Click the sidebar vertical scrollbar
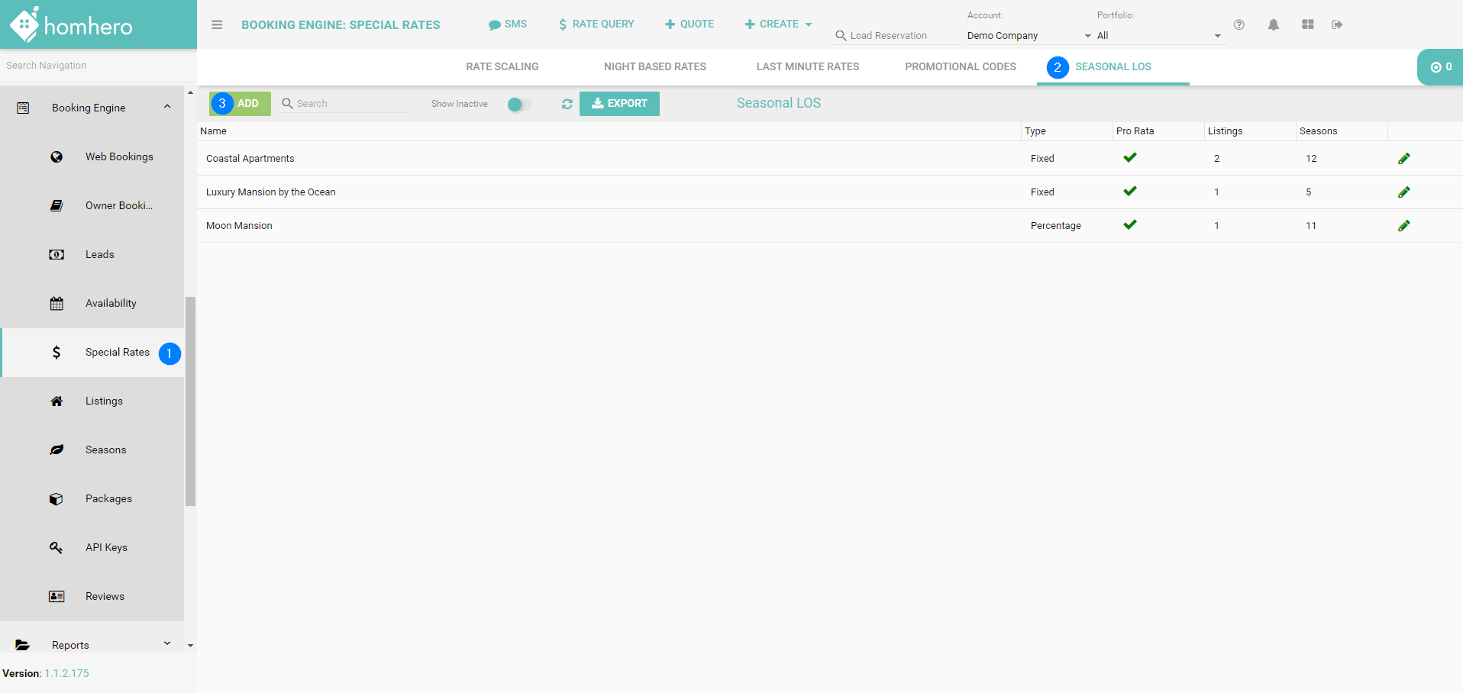 click(190, 401)
